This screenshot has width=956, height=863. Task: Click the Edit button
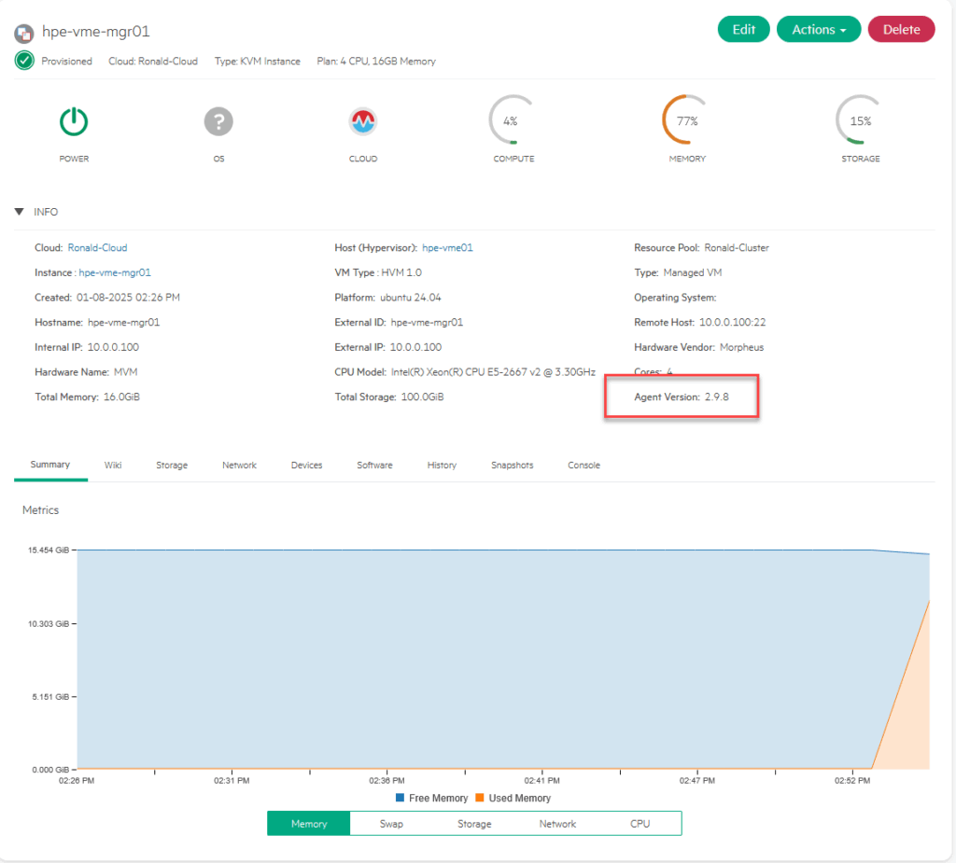pyautogui.click(x=743, y=30)
